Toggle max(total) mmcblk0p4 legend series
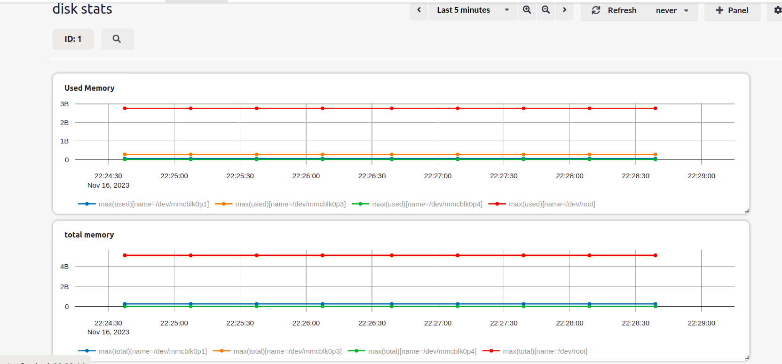782x364 pixels. [x=412, y=351]
